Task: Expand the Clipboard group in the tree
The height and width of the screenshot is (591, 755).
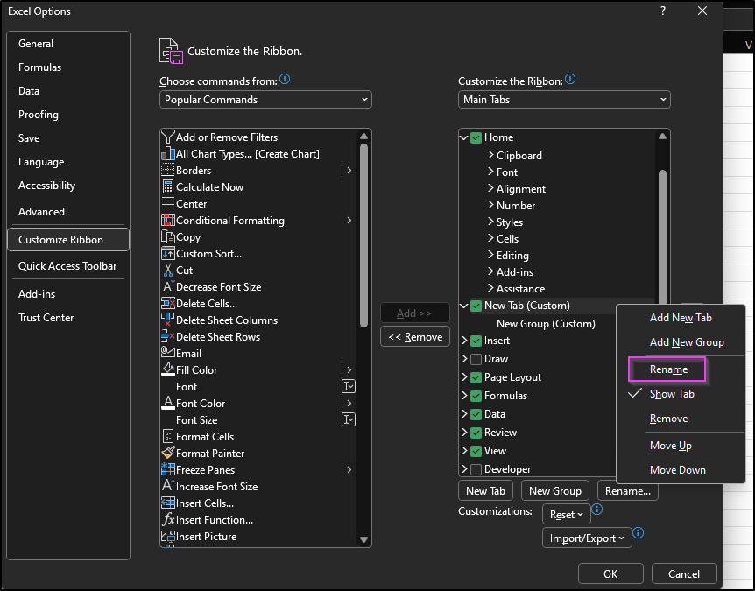Action: coord(490,155)
